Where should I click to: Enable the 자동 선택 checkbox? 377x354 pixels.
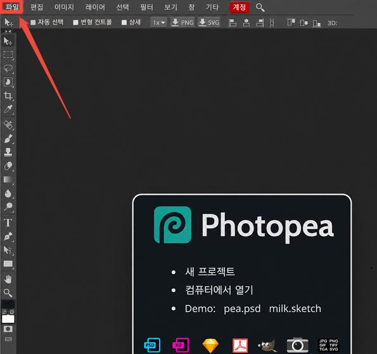point(33,23)
